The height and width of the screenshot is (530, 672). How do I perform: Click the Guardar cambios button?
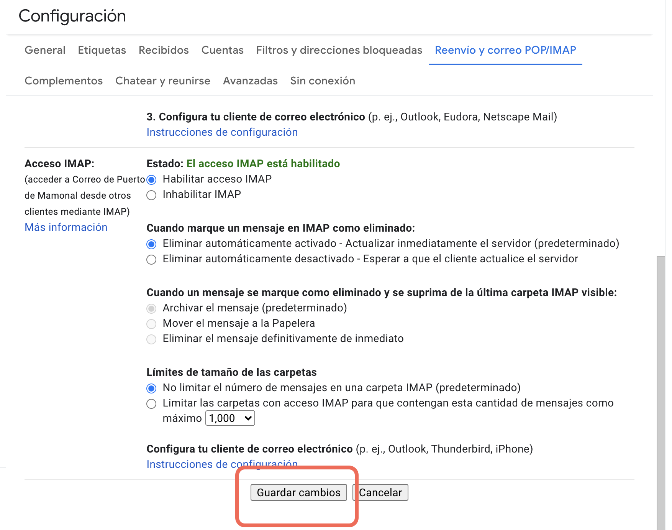(x=298, y=492)
